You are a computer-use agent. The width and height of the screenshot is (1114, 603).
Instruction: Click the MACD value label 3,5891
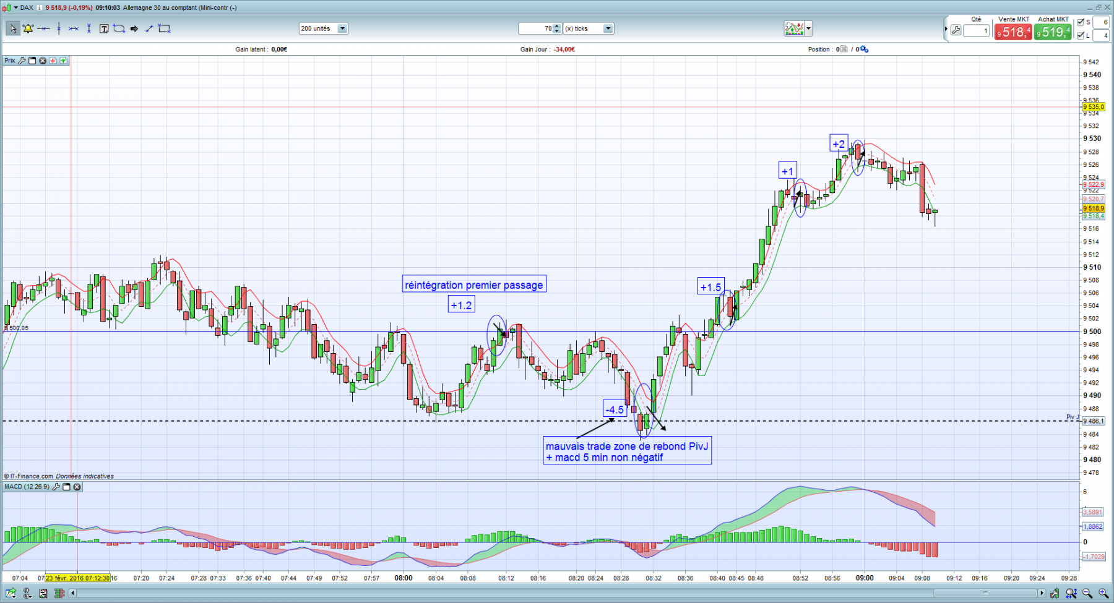pos(1093,512)
